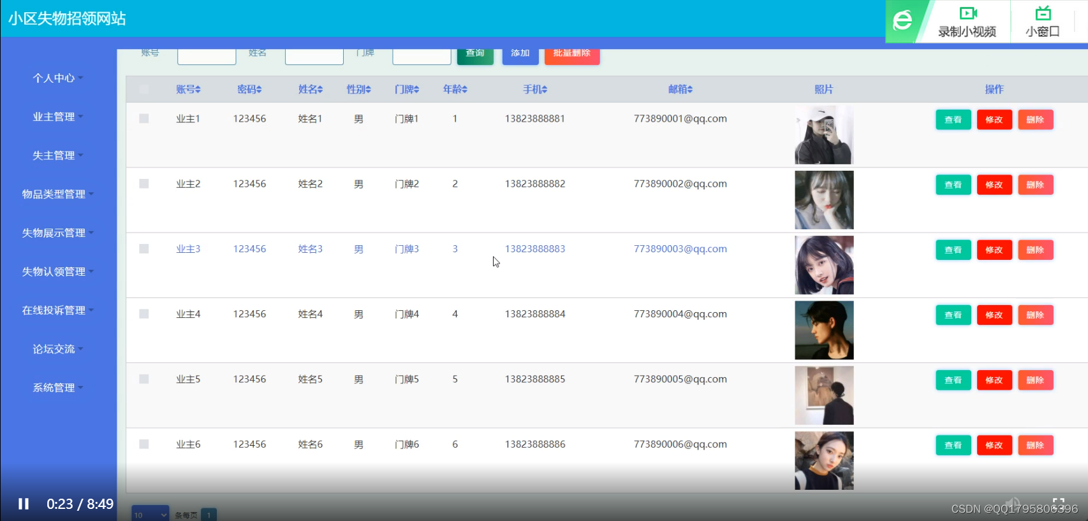This screenshot has width=1088, height=521.
Task: Open photo thumbnail of 业主6
Action: (x=824, y=460)
